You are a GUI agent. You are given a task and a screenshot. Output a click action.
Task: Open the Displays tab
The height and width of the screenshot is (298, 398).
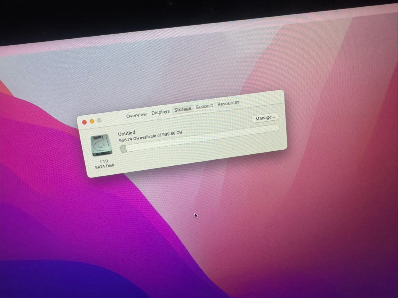[x=160, y=112]
